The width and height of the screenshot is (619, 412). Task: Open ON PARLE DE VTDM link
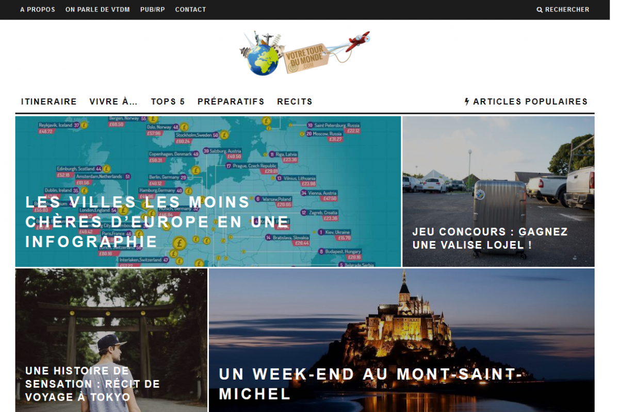click(x=97, y=10)
